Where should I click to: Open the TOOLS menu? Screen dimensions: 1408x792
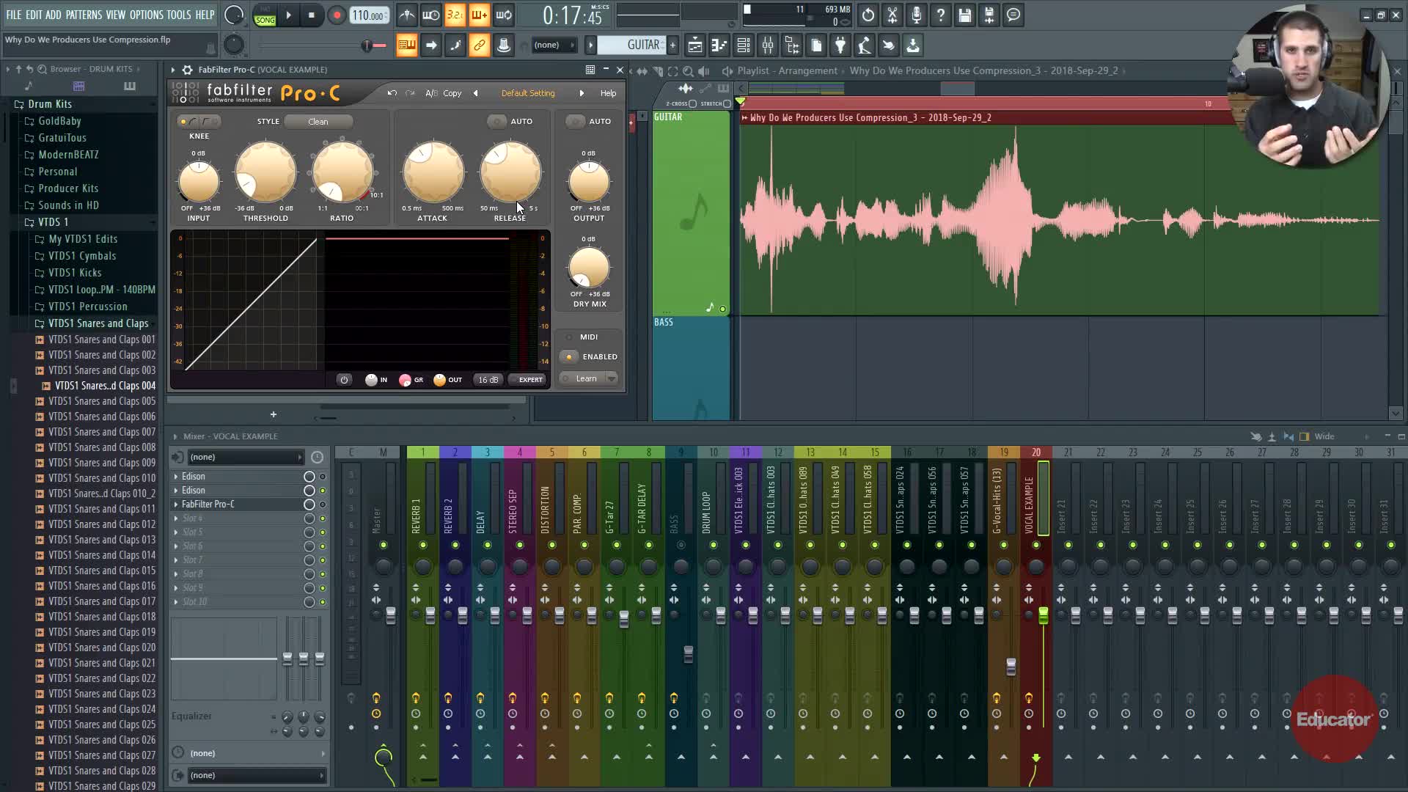178,15
